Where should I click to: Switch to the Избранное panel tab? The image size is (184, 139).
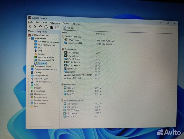pyautogui.click(x=42, y=32)
